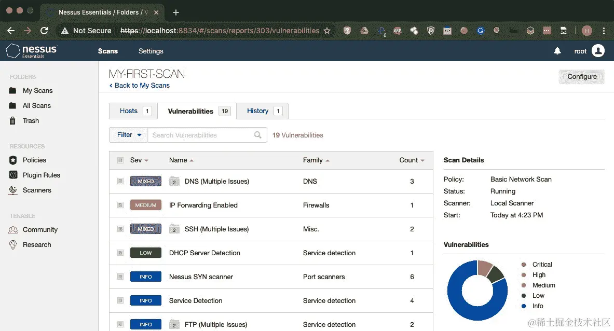Open the Policies resource link
The image size is (614, 331).
pyautogui.click(x=34, y=160)
